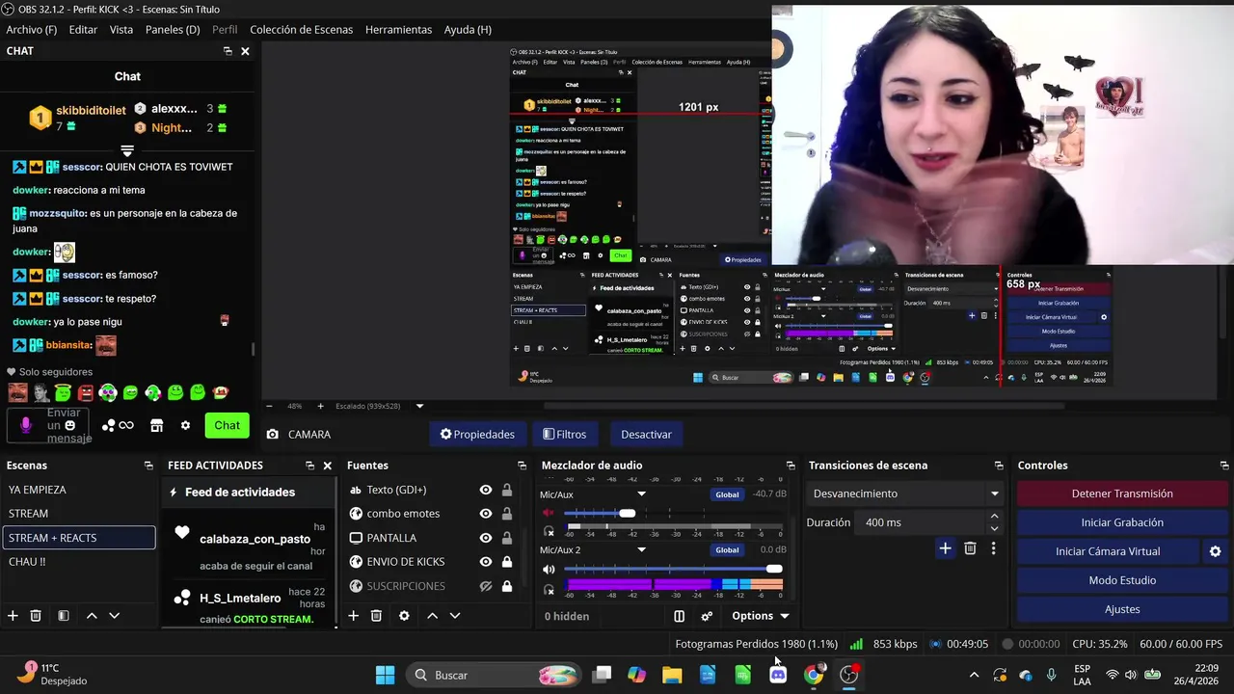Remove selected source with trash icon in Fuentes

(x=377, y=616)
